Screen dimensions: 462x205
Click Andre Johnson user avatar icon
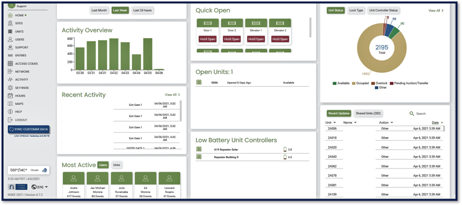tap(73, 178)
